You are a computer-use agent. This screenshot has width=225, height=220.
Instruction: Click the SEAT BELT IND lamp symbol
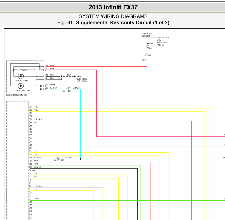(21, 86)
